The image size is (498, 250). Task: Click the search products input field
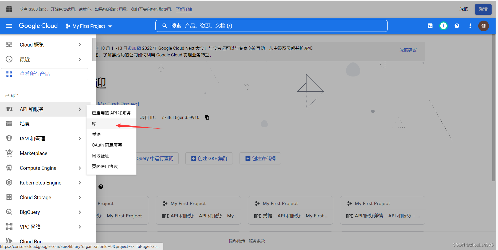pyautogui.click(x=271, y=26)
